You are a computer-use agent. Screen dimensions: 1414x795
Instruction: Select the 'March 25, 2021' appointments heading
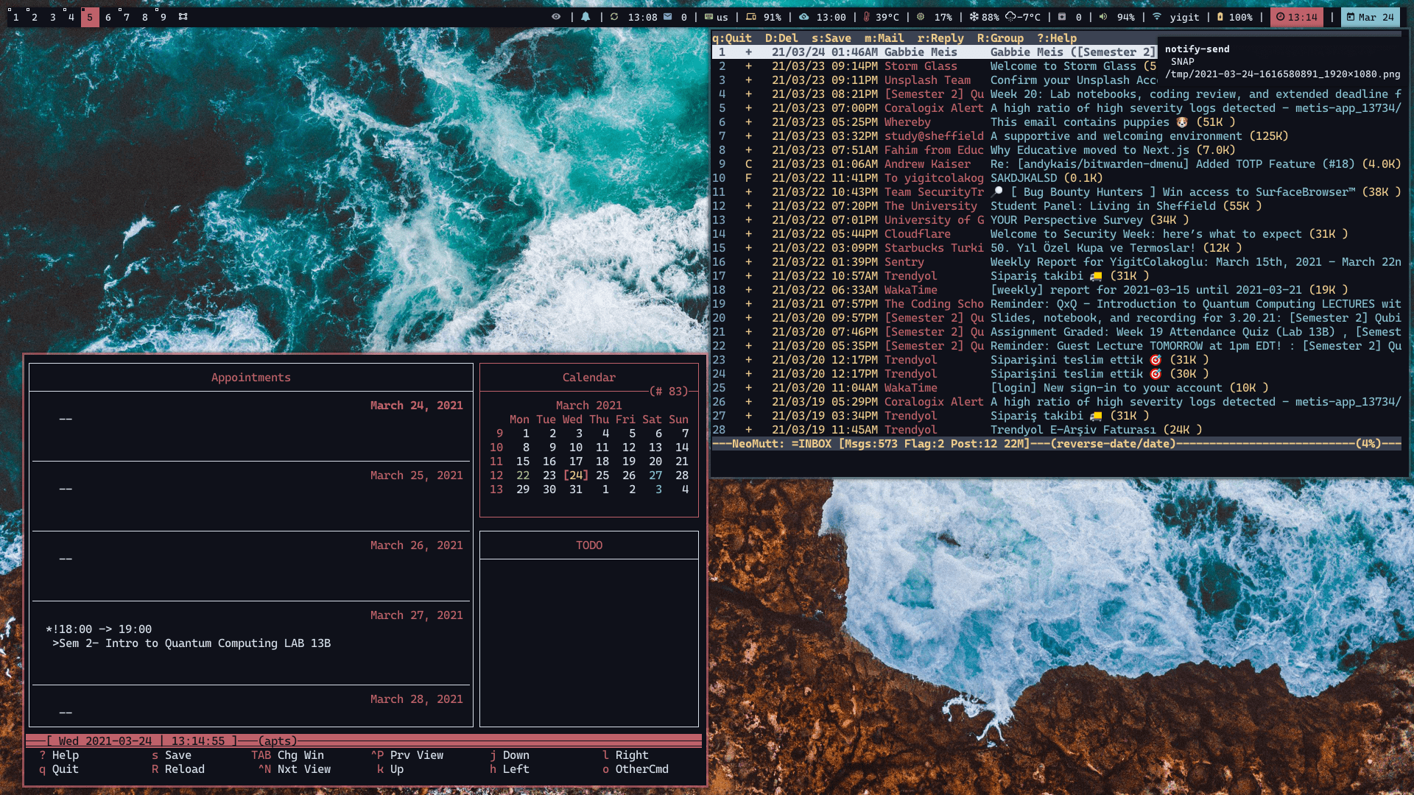pyautogui.click(x=417, y=476)
